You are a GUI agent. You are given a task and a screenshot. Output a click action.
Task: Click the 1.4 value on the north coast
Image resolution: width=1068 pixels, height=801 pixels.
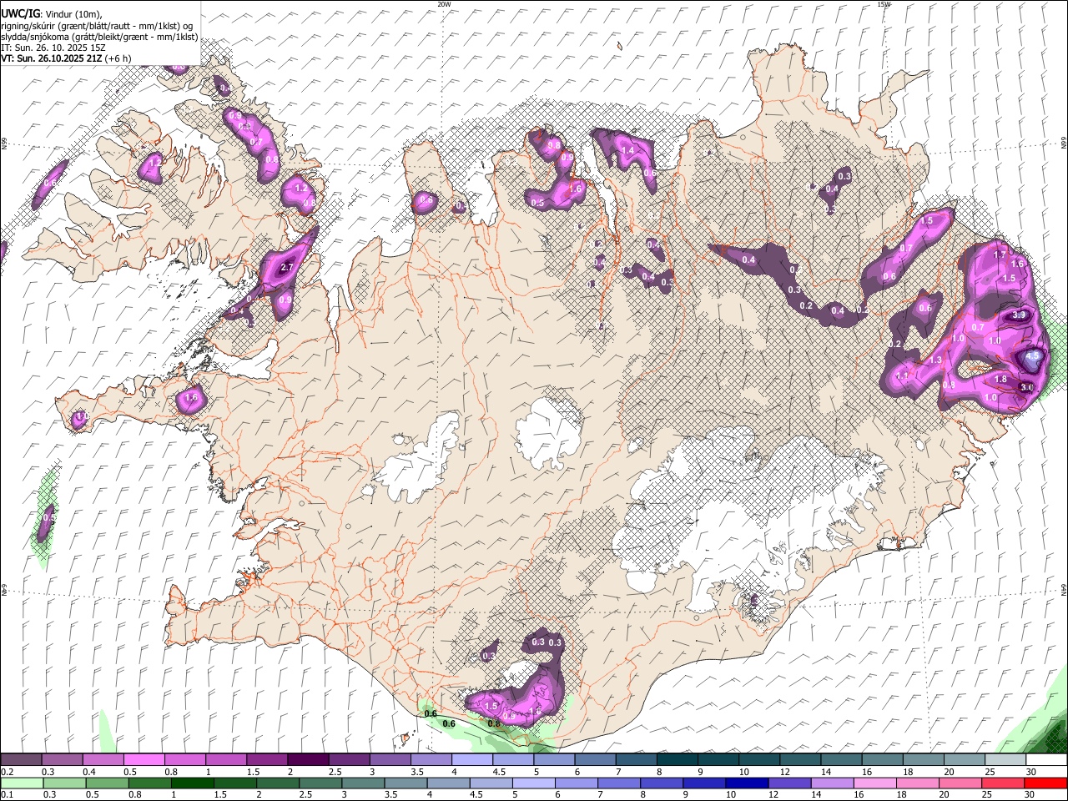(x=627, y=150)
